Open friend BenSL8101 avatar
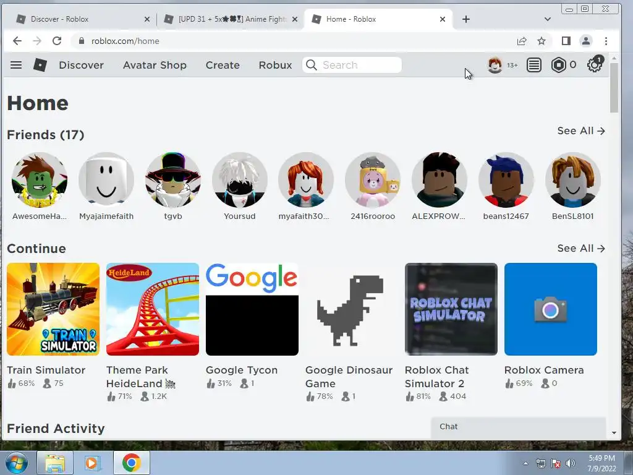 pos(572,180)
